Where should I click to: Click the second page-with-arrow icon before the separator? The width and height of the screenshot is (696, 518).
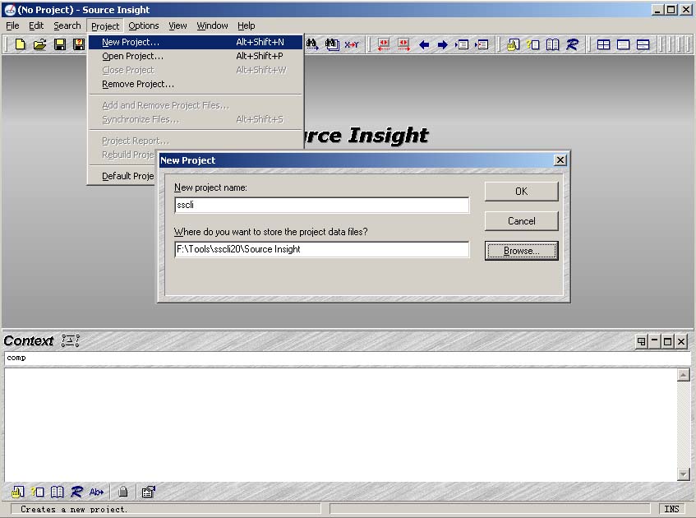tap(482, 44)
